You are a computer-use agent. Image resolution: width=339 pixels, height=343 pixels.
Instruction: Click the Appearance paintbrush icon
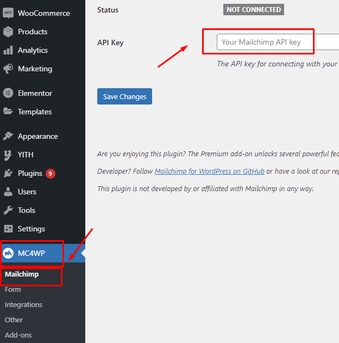tap(8, 136)
